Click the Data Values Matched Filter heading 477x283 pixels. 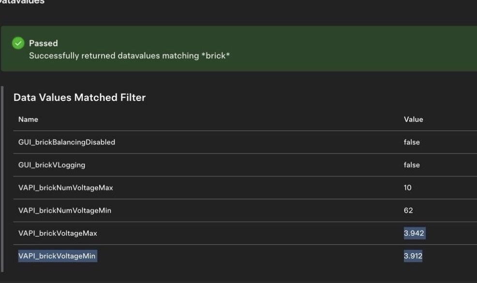[x=79, y=98]
